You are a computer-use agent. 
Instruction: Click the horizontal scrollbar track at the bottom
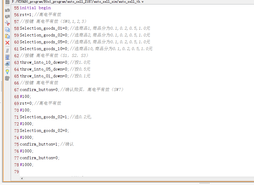tap(133, 178)
